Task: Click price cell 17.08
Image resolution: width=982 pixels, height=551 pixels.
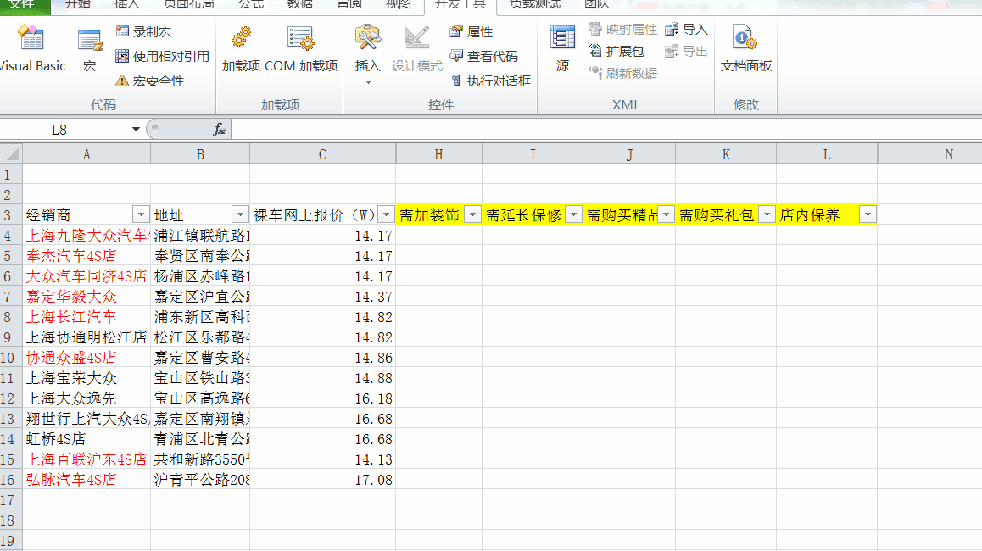Action: tap(322, 480)
